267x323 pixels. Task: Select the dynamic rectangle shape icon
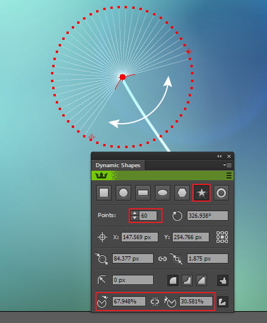pyautogui.click(x=143, y=193)
